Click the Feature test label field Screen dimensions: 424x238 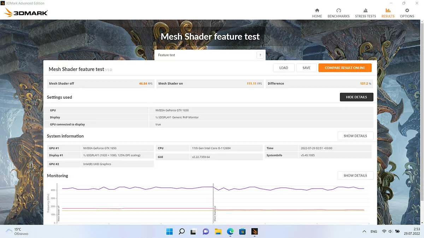(x=205, y=55)
